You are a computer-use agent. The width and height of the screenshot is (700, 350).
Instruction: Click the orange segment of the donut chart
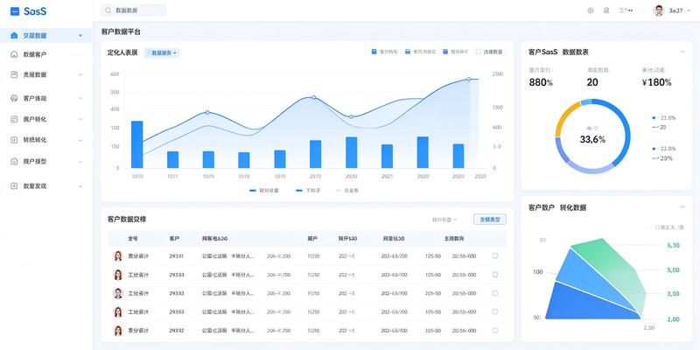pos(566,118)
